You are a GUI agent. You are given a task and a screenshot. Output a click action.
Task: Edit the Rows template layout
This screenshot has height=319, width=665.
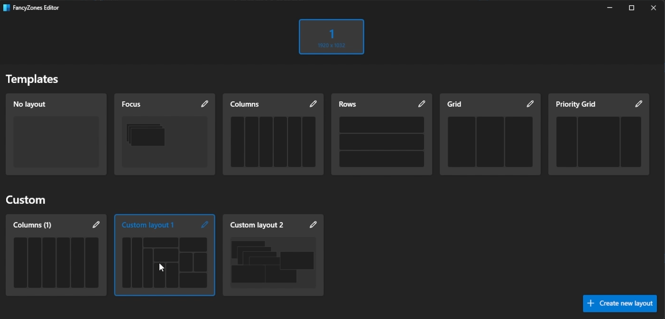[422, 104]
